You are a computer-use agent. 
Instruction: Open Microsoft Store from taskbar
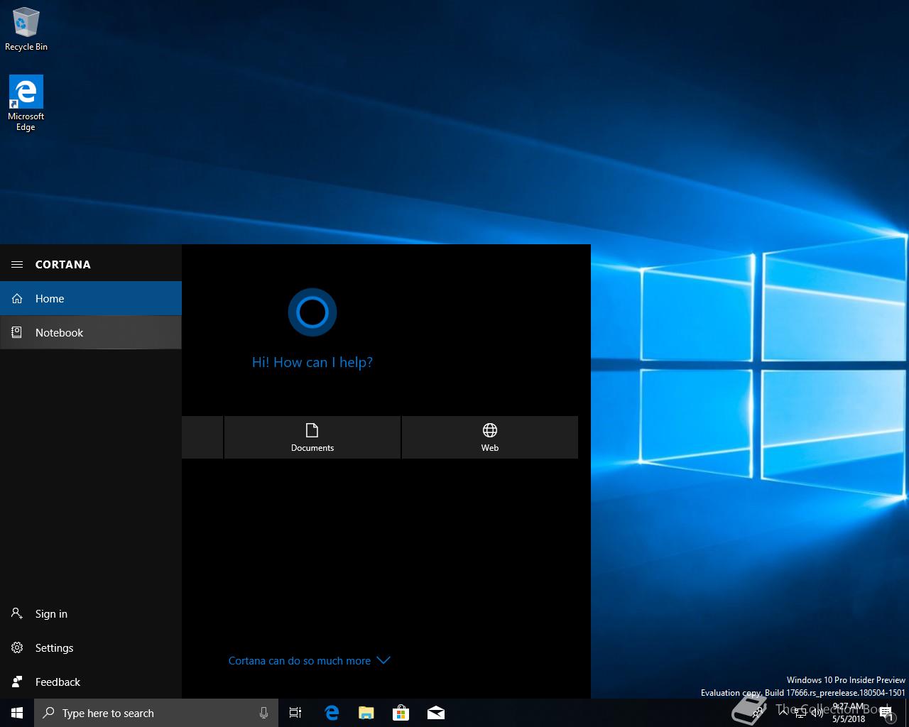(401, 713)
